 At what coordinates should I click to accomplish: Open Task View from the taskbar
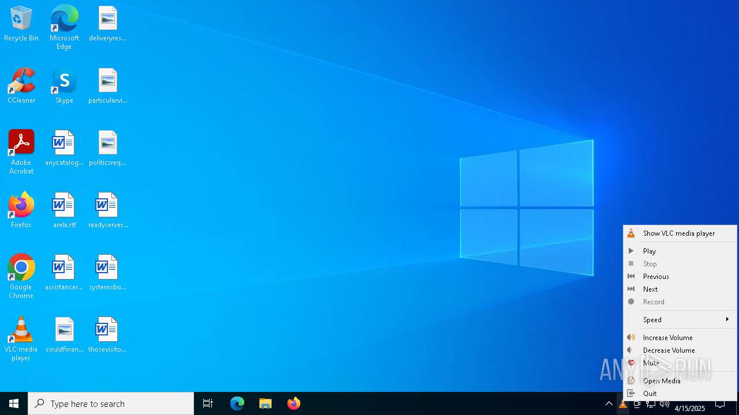coord(208,403)
